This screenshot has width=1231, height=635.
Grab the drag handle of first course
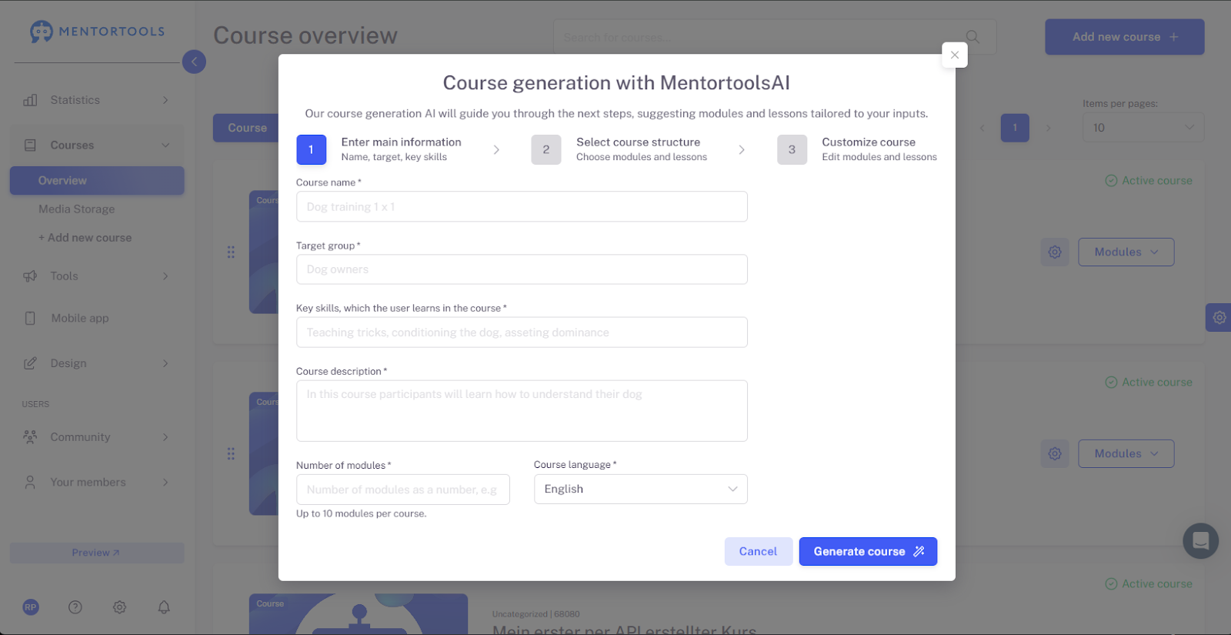(x=231, y=252)
